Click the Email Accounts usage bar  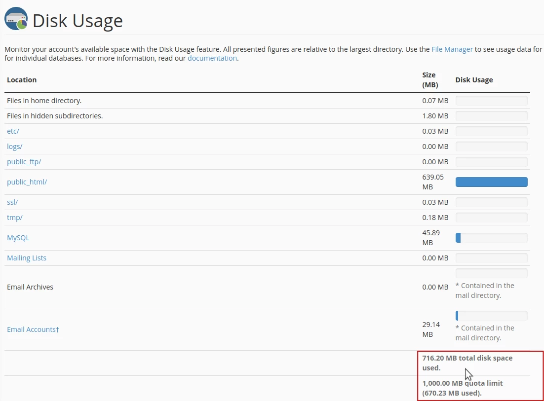pyautogui.click(x=491, y=315)
